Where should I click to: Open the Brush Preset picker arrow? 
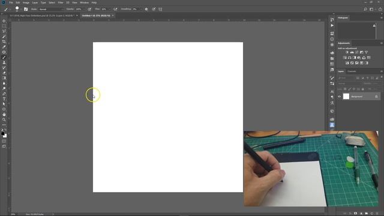20,9
